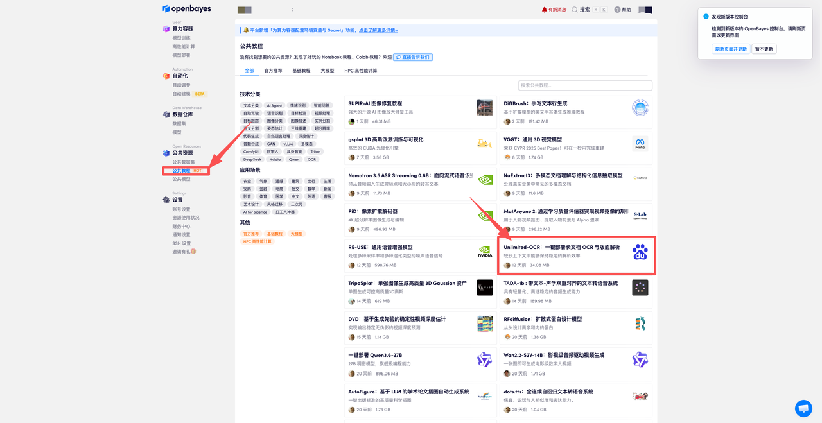Screen dimensions: 822x423
Task: Click the RFdiffusion card logo
Action: click(640, 324)
